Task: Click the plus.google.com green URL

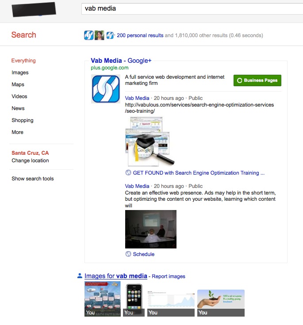Action: point(110,68)
